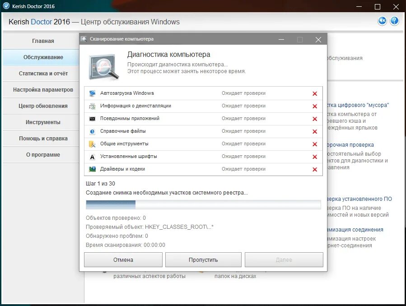Image resolution: width=406 pixels, height=306 pixels.
Task: Click the Информация о деинсталляции row icon
Action: [92, 106]
